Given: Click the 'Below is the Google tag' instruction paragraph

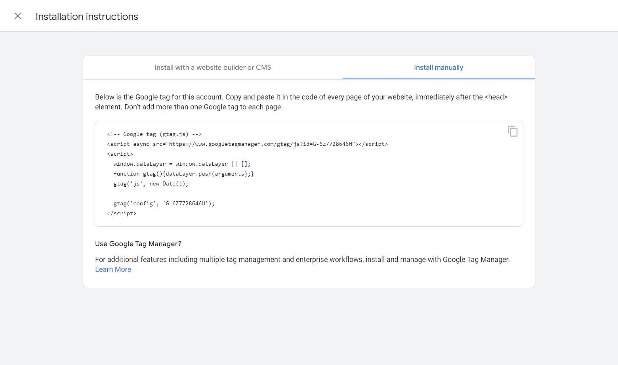Looking at the screenshot, I should click(x=301, y=102).
